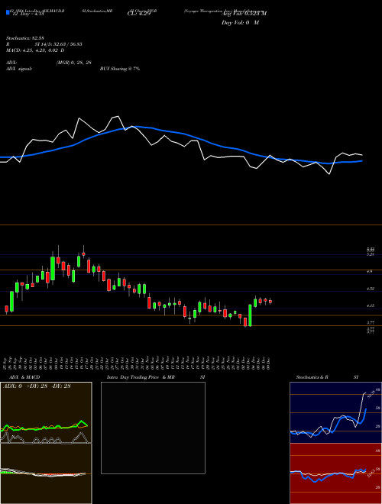
Task: Click the blue 12 Day legend square
Action: 8,12
